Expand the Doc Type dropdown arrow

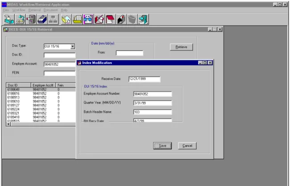pyautogui.click(x=73, y=46)
